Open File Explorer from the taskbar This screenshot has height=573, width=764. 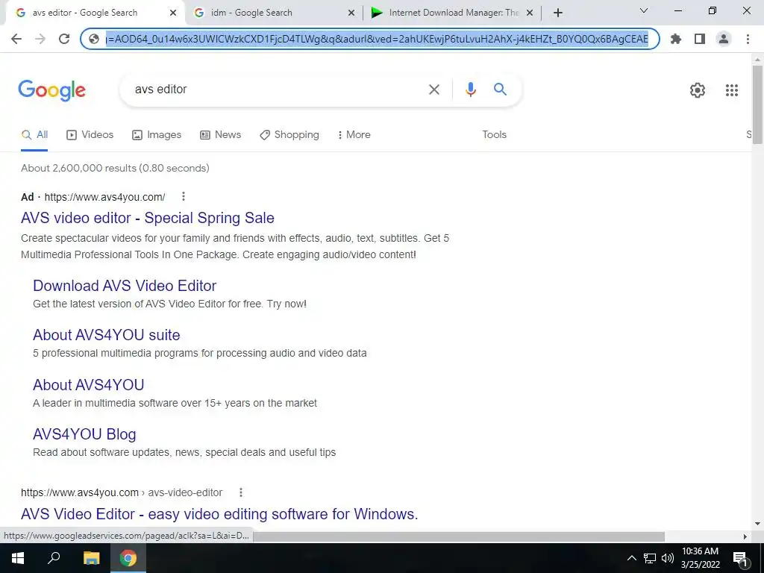point(91,558)
